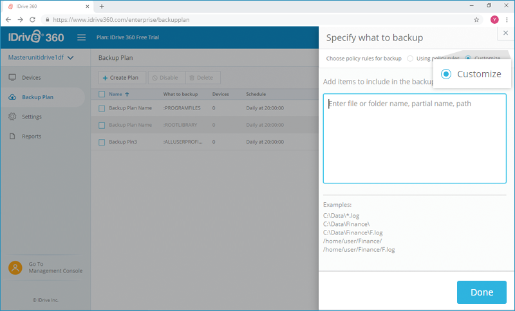Click the Disable circle-slash icon
515x311 pixels.
click(154, 78)
